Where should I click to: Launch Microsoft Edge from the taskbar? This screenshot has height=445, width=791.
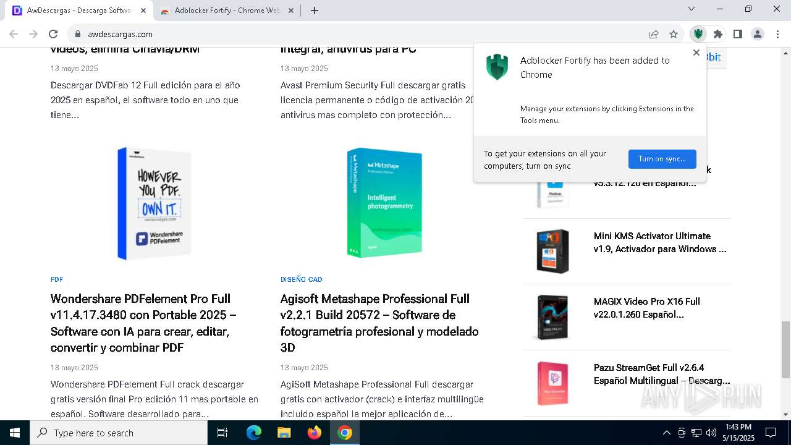pyautogui.click(x=254, y=433)
